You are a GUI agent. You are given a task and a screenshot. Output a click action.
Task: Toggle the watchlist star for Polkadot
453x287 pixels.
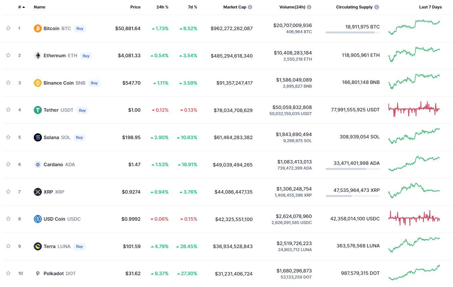point(8,273)
